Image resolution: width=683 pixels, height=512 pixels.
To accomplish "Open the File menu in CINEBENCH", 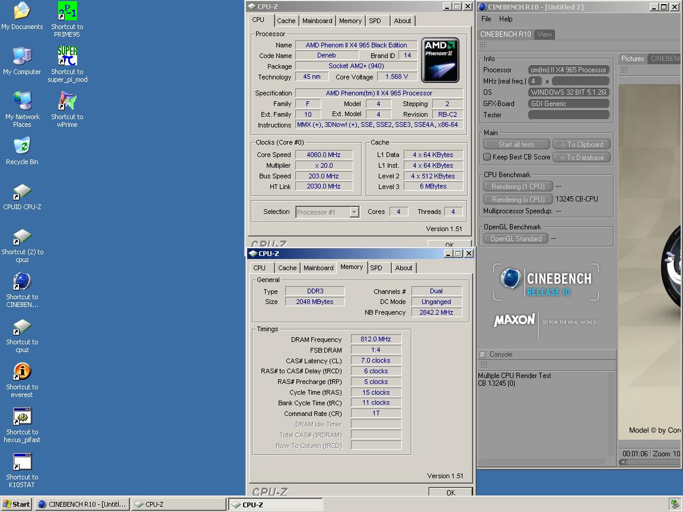I will (486, 19).
